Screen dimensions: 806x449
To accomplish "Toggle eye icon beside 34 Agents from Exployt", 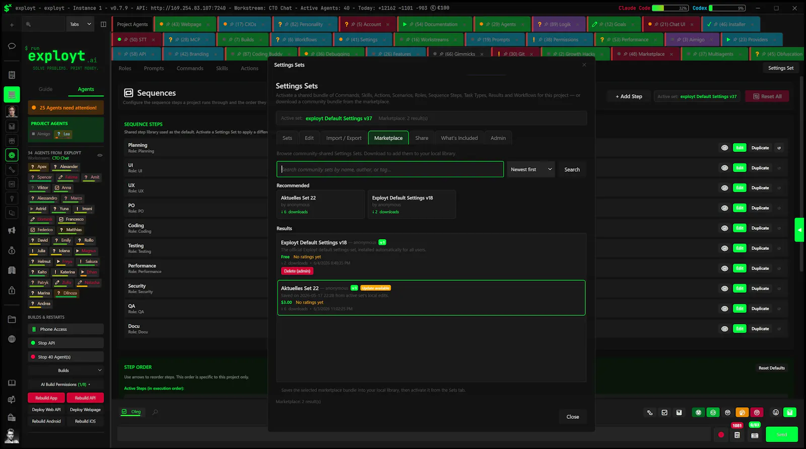I will 100,155.
